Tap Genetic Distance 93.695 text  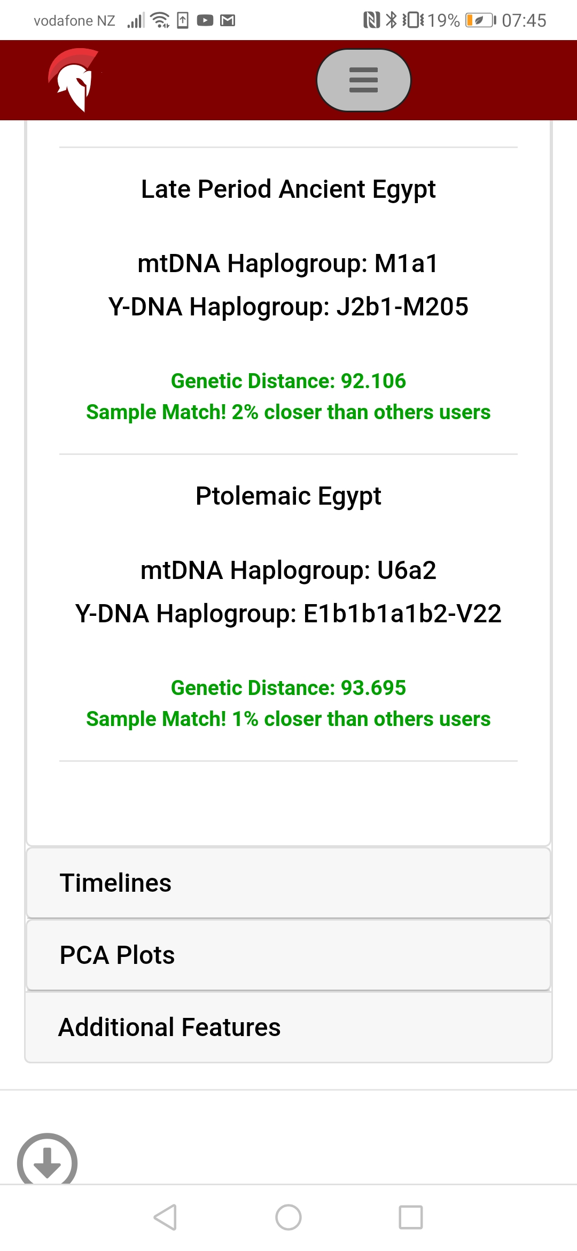(288, 688)
